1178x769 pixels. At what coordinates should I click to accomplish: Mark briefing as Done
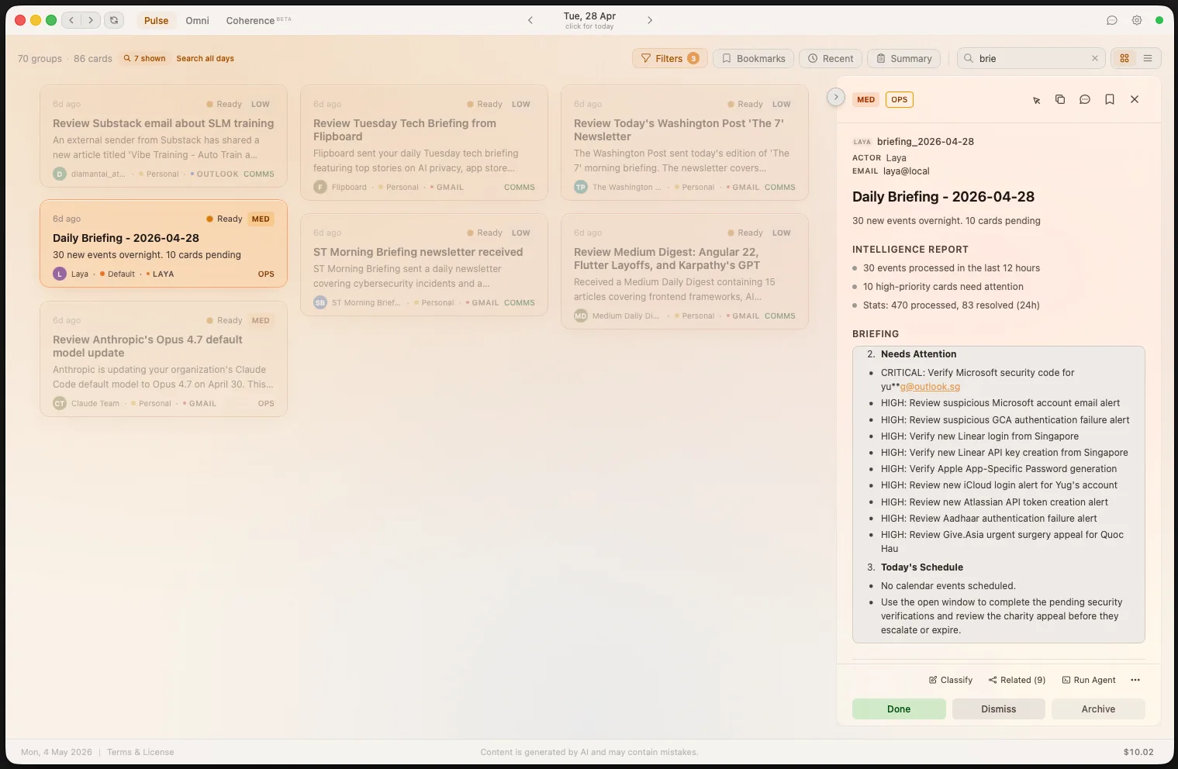899,709
